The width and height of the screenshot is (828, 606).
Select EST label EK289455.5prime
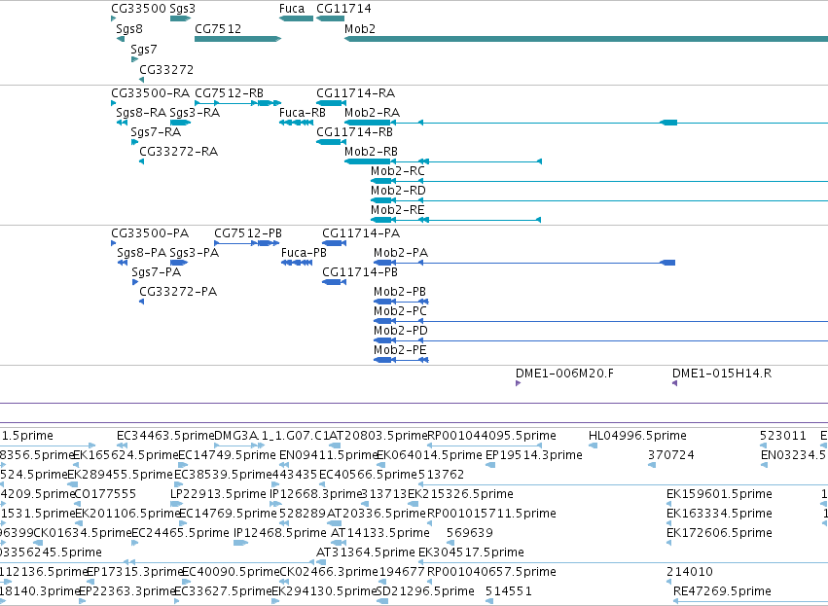point(120,475)
